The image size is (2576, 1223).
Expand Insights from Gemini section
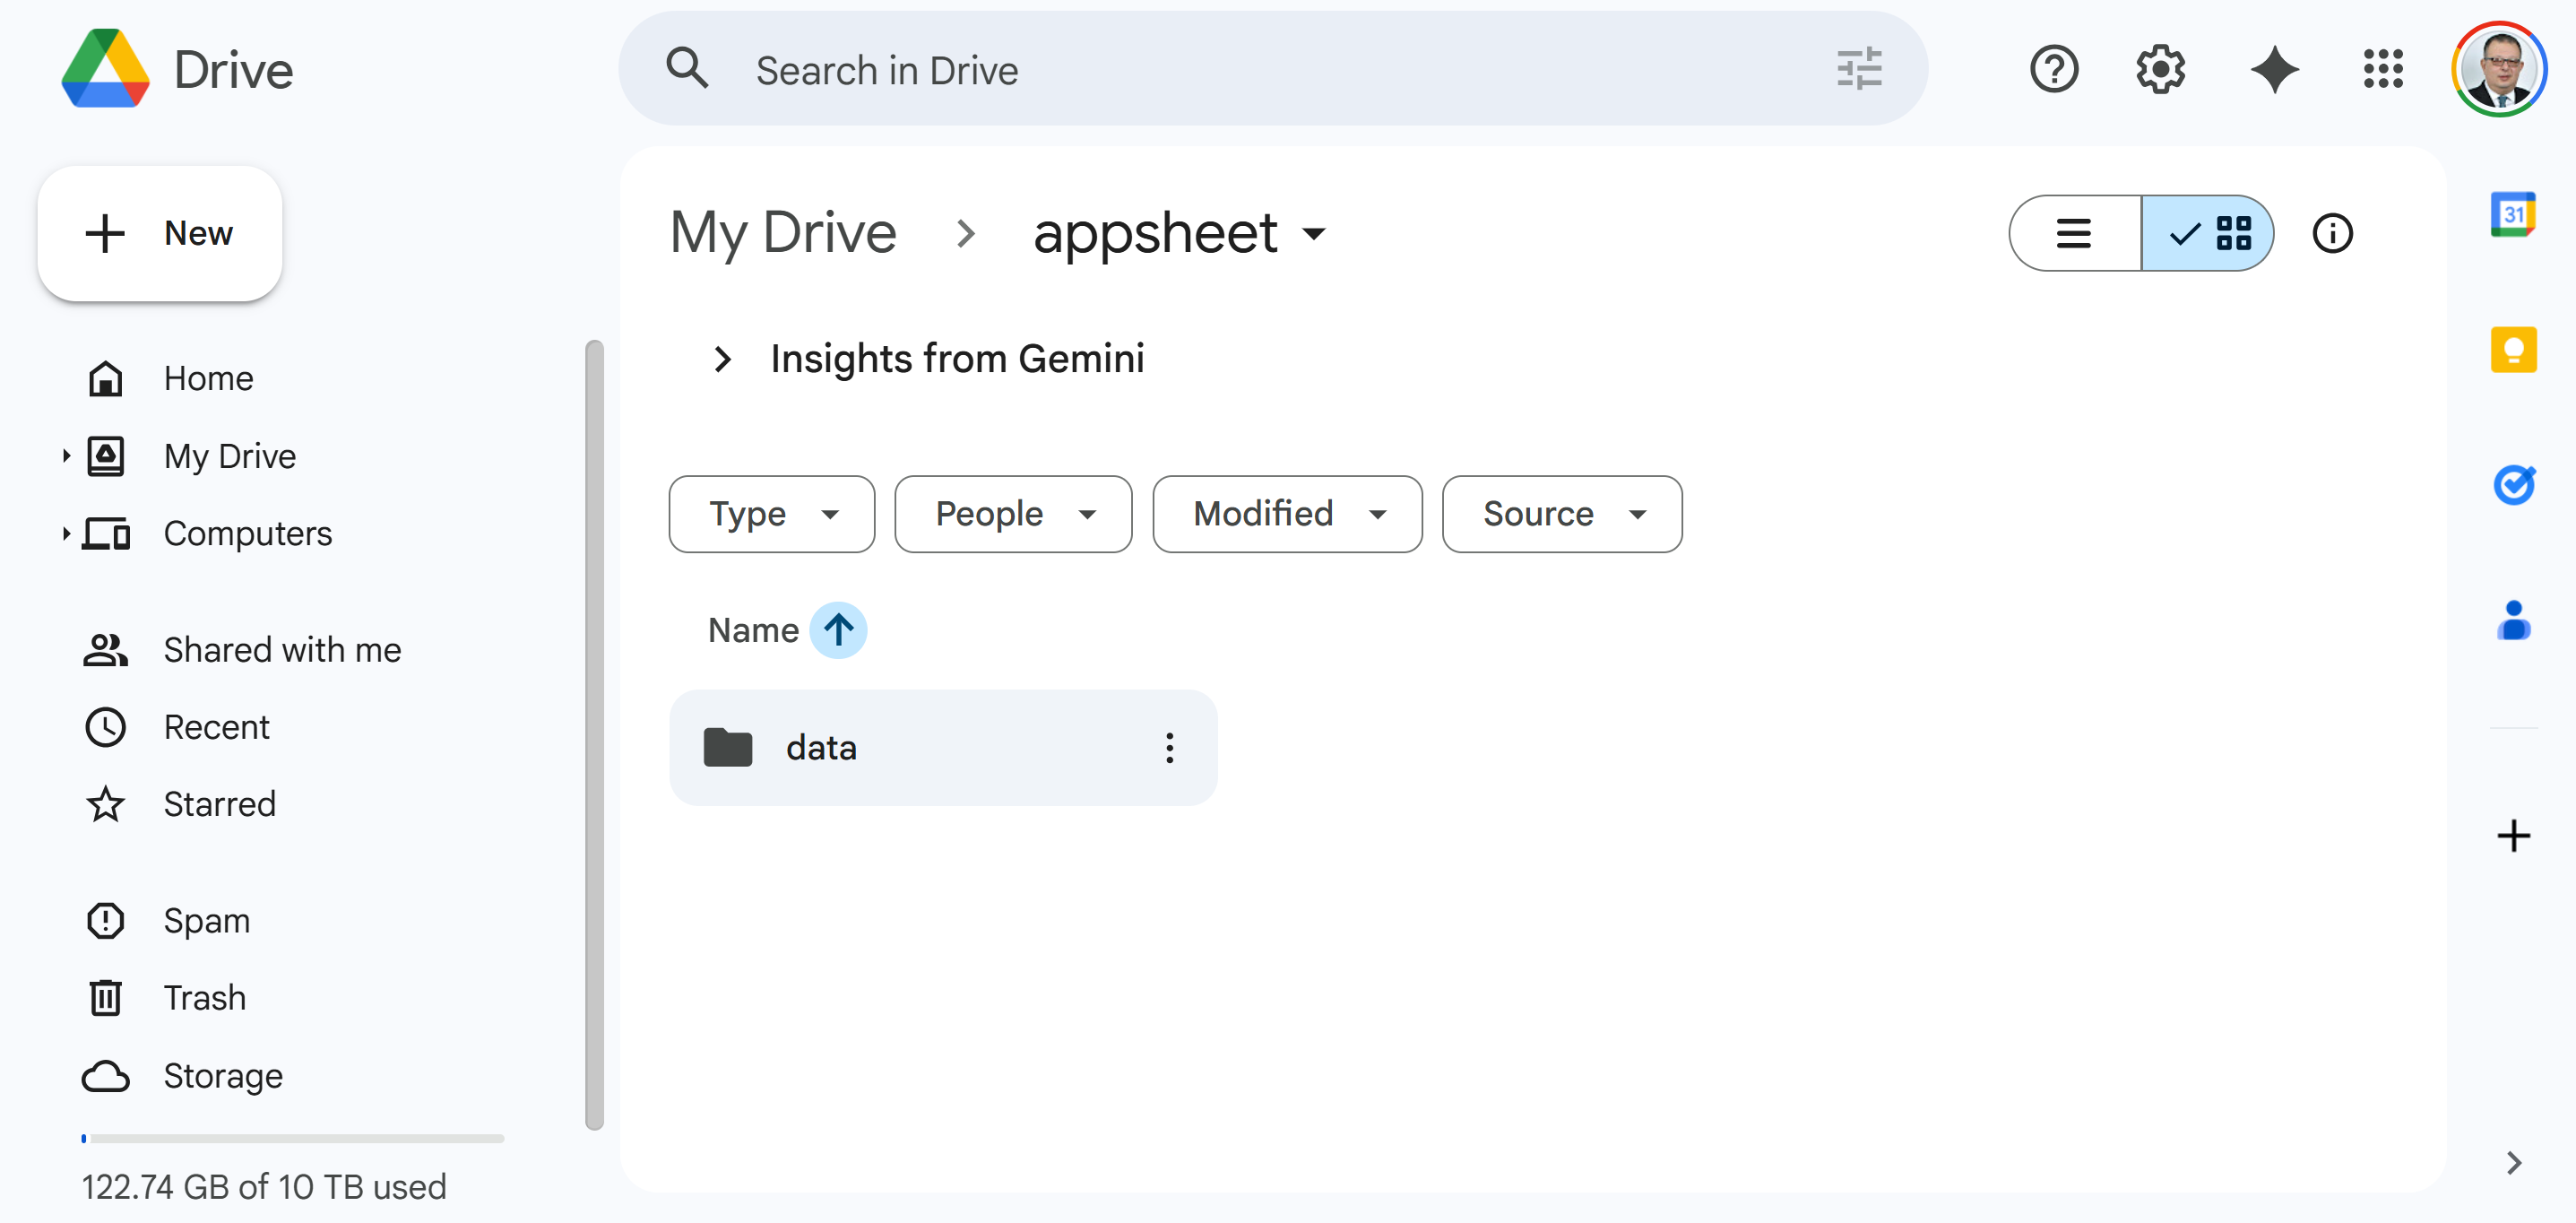(722, 359)
